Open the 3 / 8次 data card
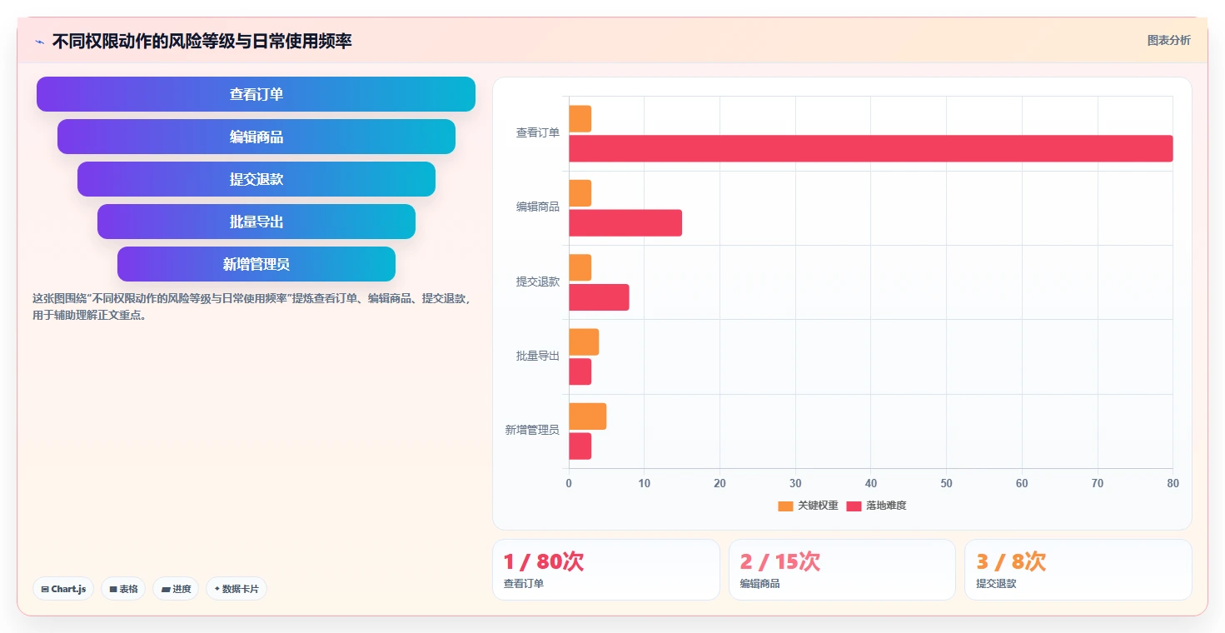 [x=1078, y=570]
